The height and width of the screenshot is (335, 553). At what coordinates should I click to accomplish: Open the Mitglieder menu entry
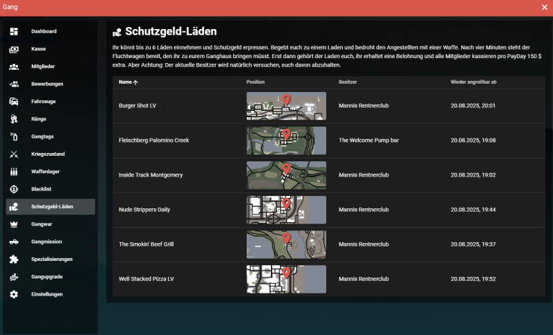pos(50,66)
